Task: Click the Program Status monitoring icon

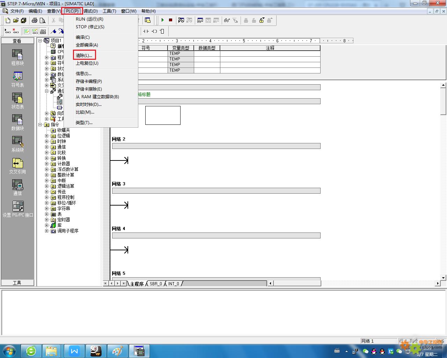Action: point(181,20)
